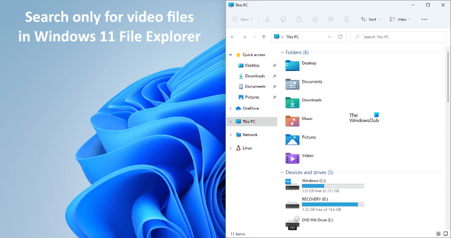Select the Videos folder icon
The height and width of the screenshot is (238, 451).
pyautogui.click(x=293, y=158)
